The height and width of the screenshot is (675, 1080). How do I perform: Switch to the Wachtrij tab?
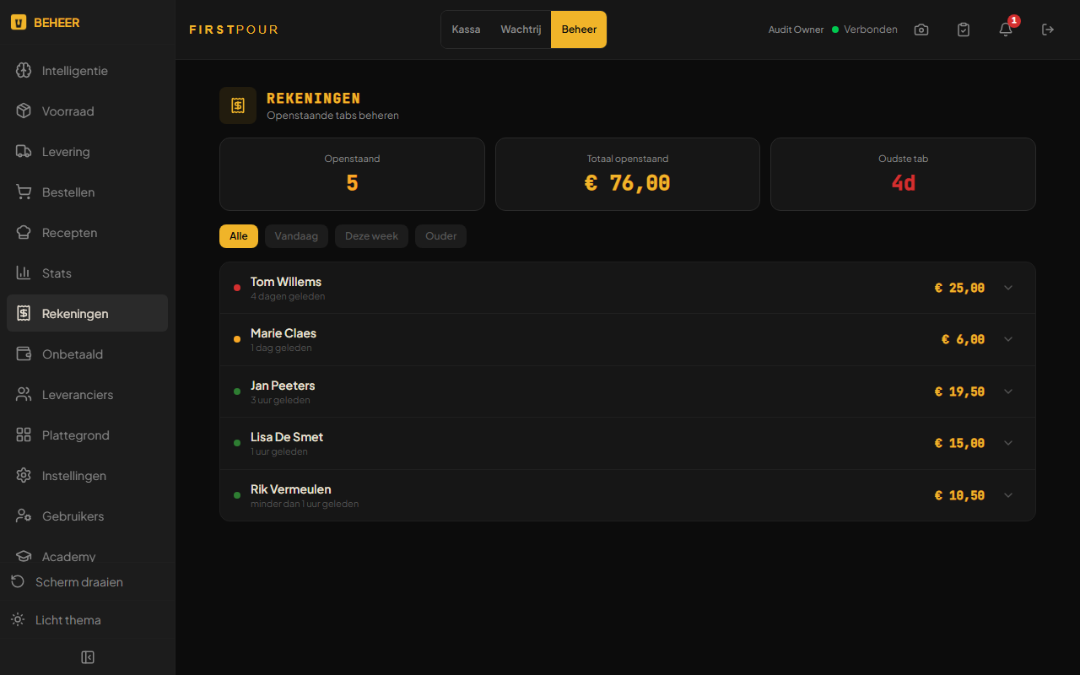point(521,30)
